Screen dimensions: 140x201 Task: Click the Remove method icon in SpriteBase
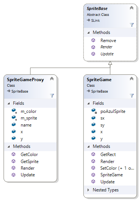pos(93,40)
